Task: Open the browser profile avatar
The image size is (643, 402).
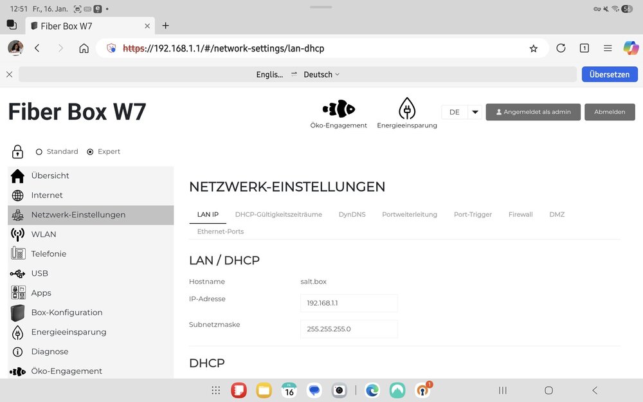Action: [x=15, y=48]
